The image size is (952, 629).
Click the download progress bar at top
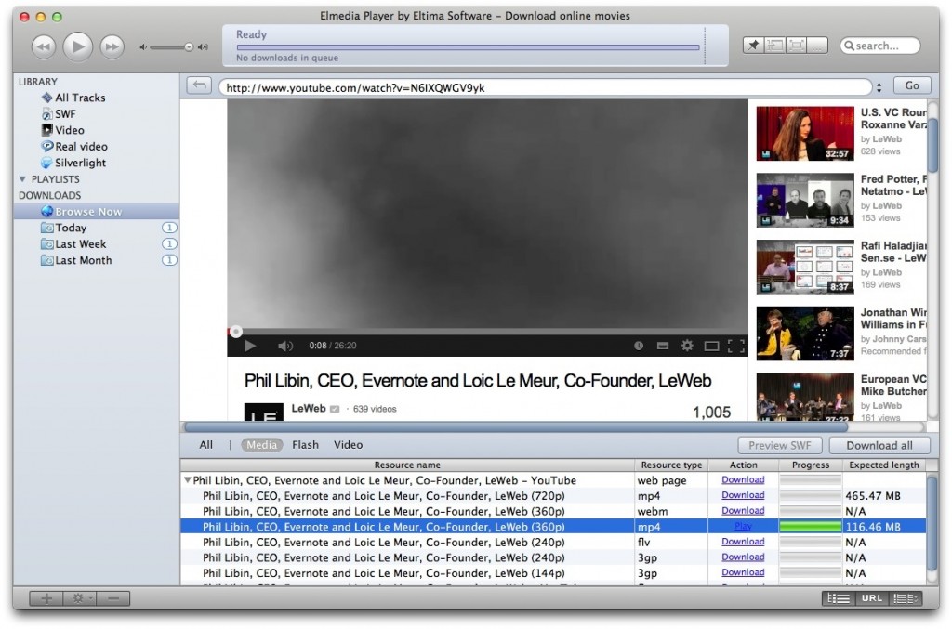point(469,46)
